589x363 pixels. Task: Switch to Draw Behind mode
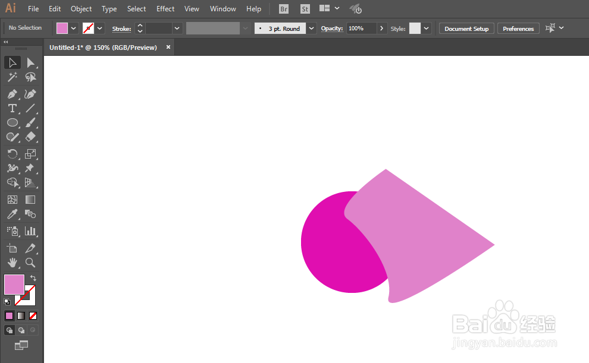pos(21,330)
